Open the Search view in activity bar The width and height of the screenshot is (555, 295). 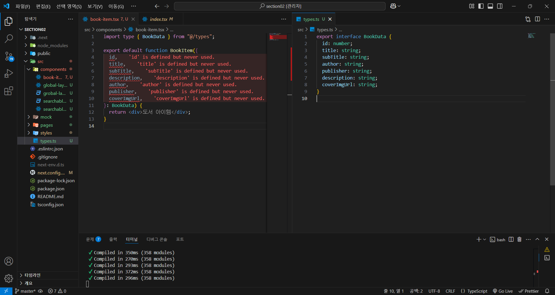pos(9,38)
